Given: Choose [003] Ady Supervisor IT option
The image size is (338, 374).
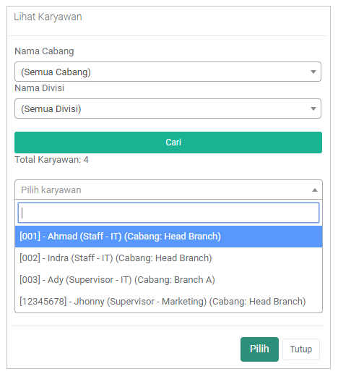Looking at the screenshot, I should tap(168, 280).
